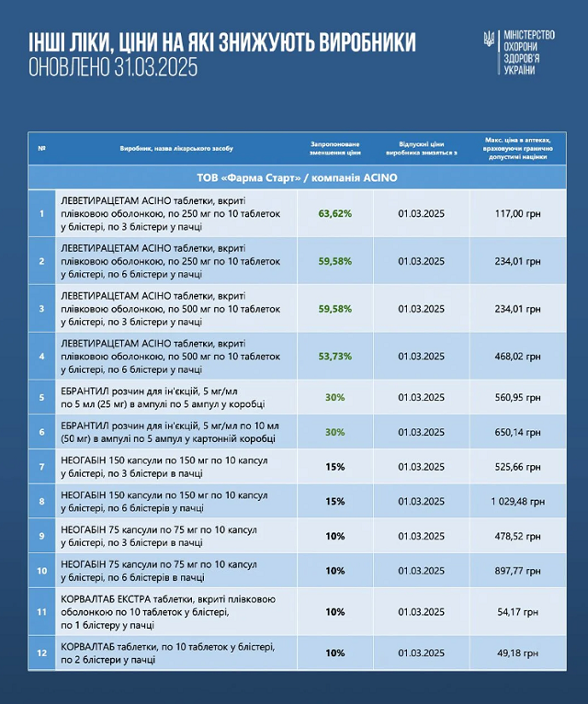The height and width of the screenshot is (704, 588).
Task: Click the 10% value in row 9
Action: [335, 536]
